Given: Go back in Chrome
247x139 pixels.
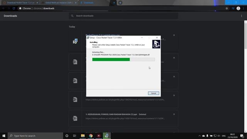Looking at the screenshot, I should click(x=3, y=8).
